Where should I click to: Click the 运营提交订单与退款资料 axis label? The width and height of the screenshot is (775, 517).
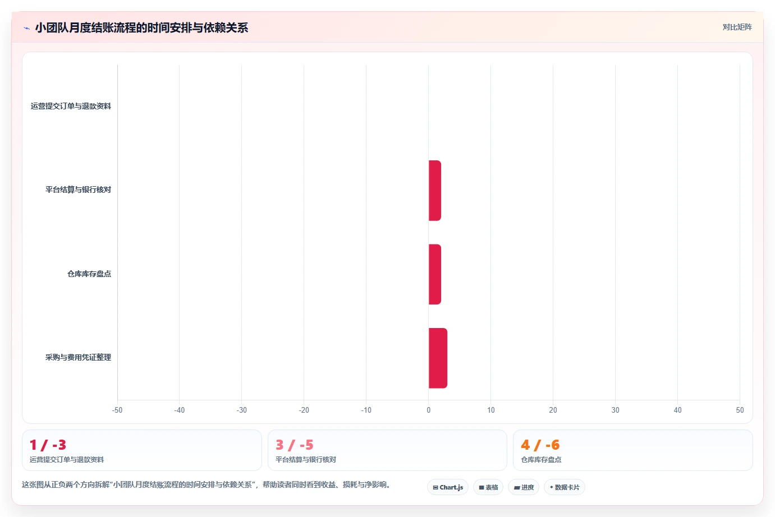click(x=71, y=106)
